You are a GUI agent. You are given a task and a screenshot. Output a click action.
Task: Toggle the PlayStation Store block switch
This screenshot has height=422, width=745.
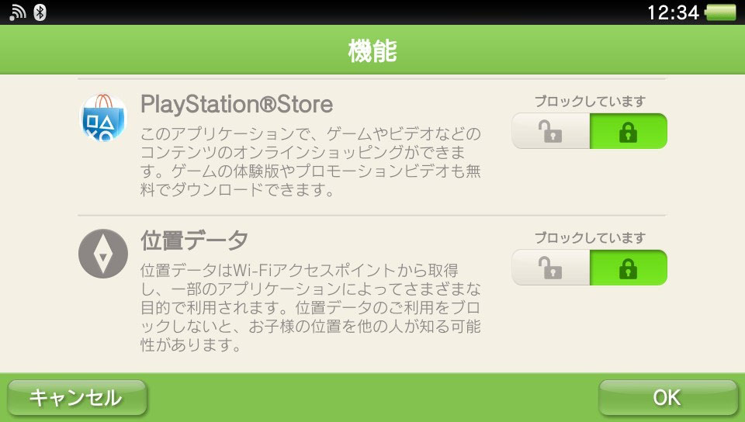point(590,131)
